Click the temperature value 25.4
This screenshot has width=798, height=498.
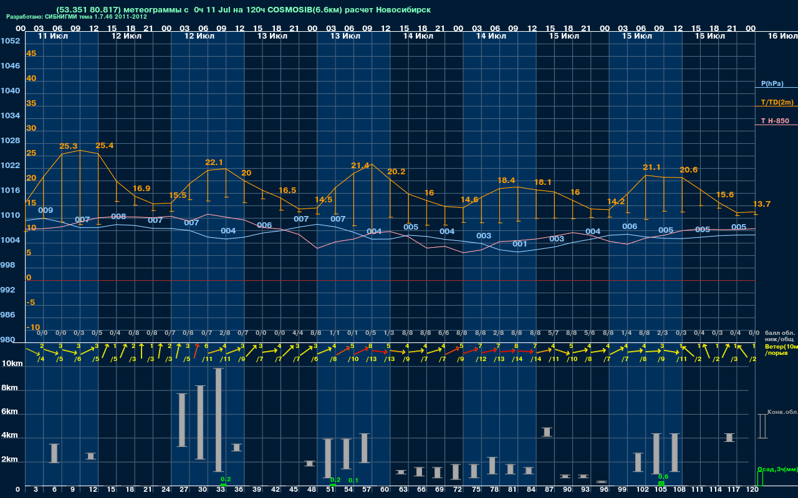[104, 146]
